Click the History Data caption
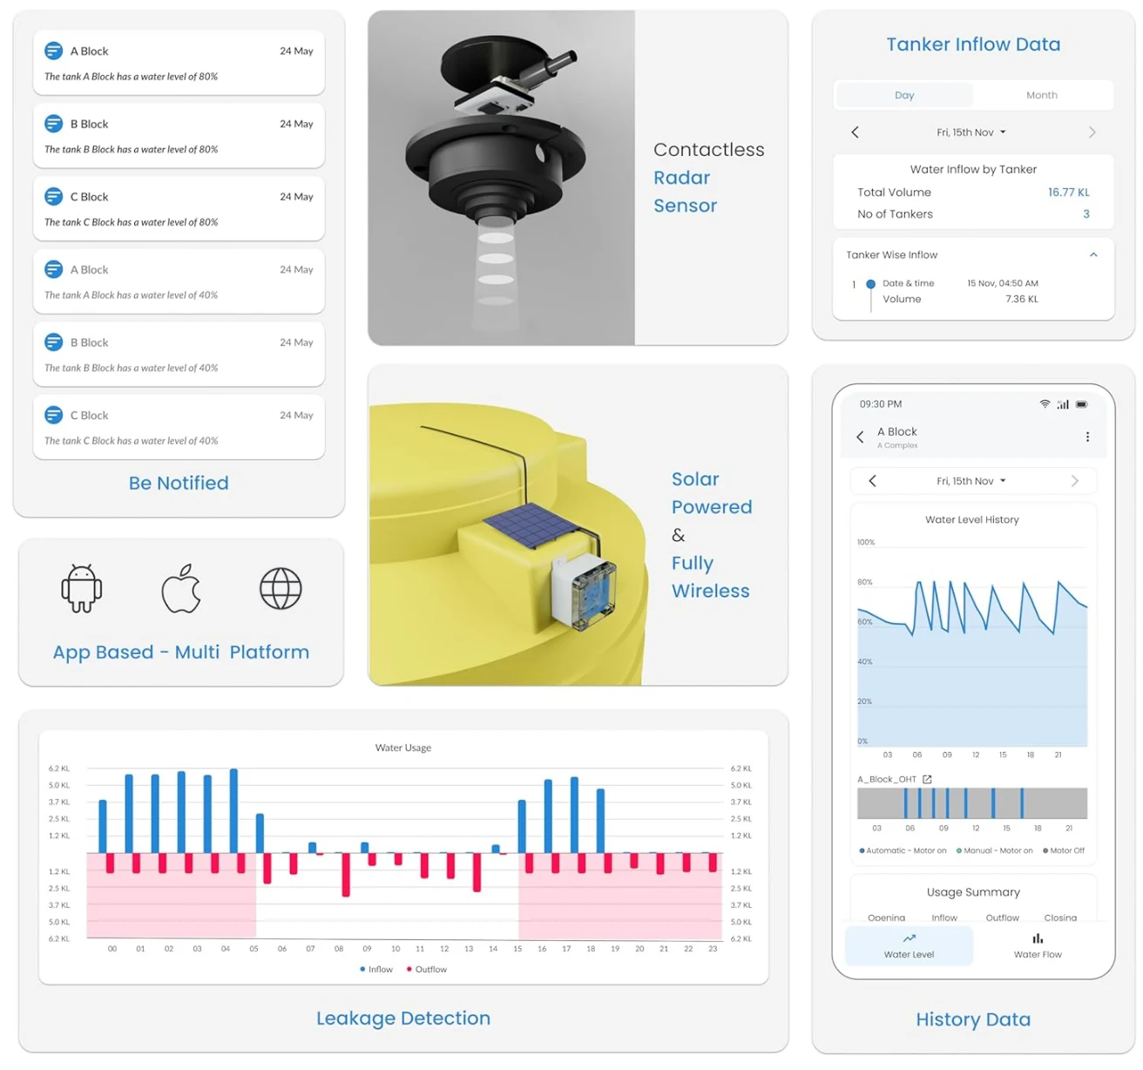This screenshot has width=1143, height=1070. click(973, 1019)
